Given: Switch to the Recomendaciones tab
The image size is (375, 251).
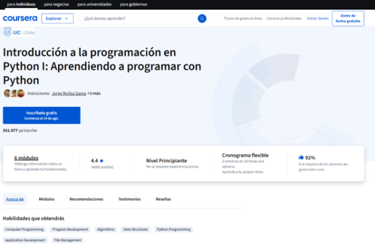Looking at the screenshot, I should pyautogui.click(x=86, y=199).
